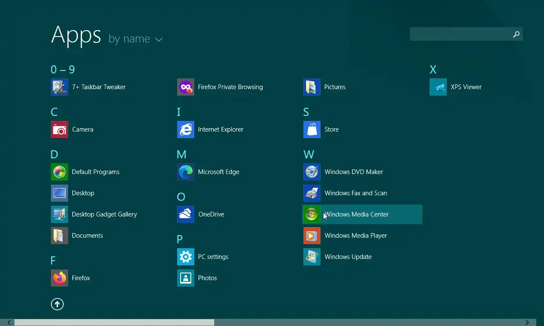Click the 'XPS Viewer' label
The image size is (544, 326).
click(x=466, y=87)
